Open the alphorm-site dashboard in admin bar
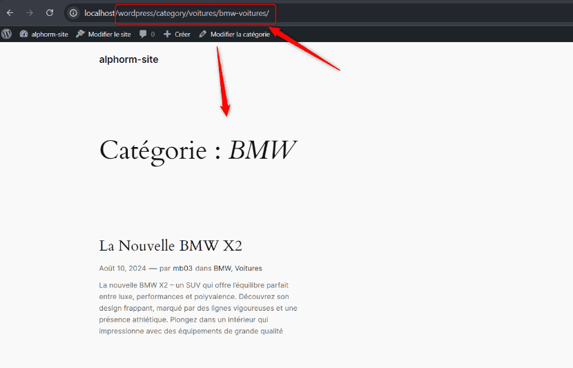Viewport: 573px width, 368px height. point(44,34)
